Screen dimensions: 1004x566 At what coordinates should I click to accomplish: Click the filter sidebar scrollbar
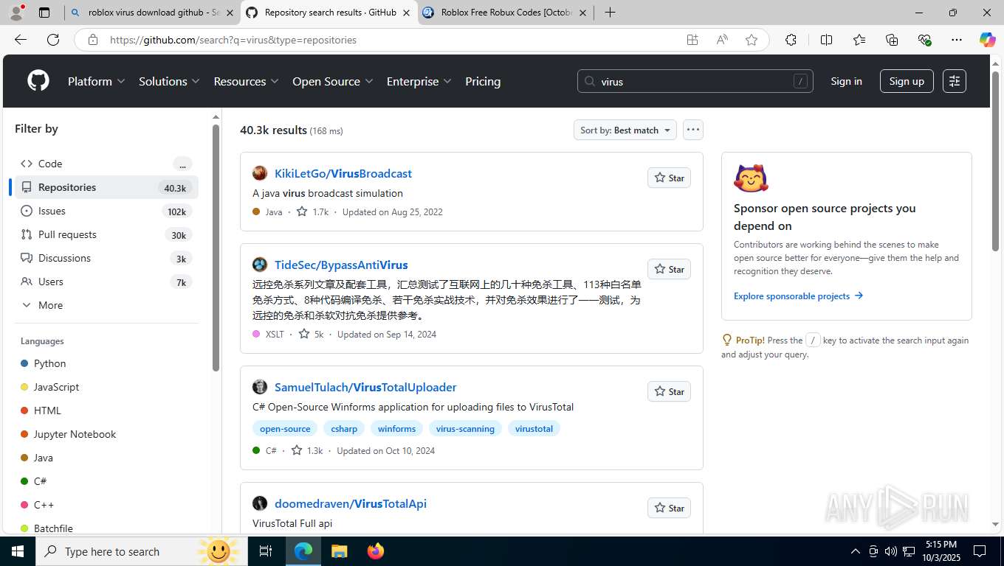point(216,248)
